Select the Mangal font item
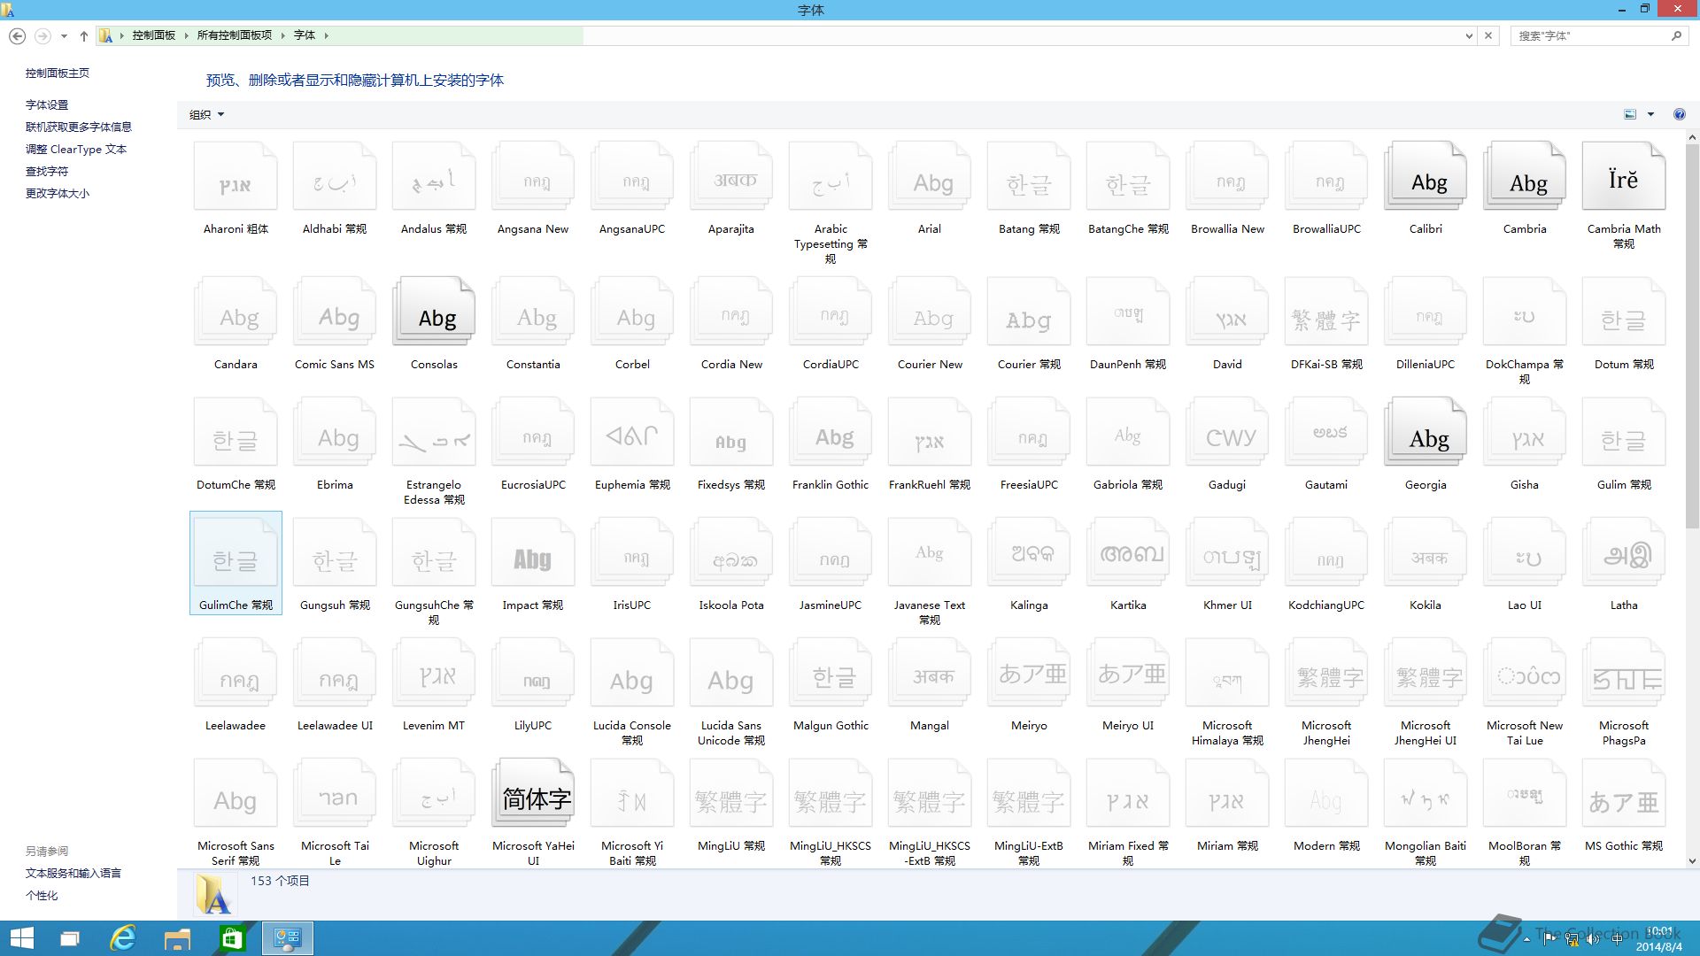 (x=930, y=685)
